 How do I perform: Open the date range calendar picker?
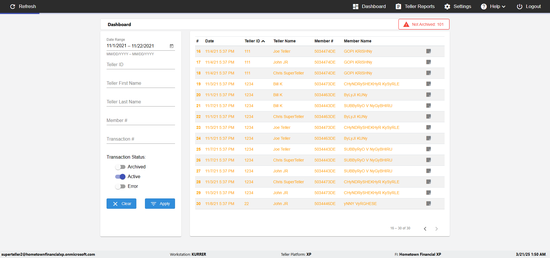pyautogui.click(x=171, y=46)
